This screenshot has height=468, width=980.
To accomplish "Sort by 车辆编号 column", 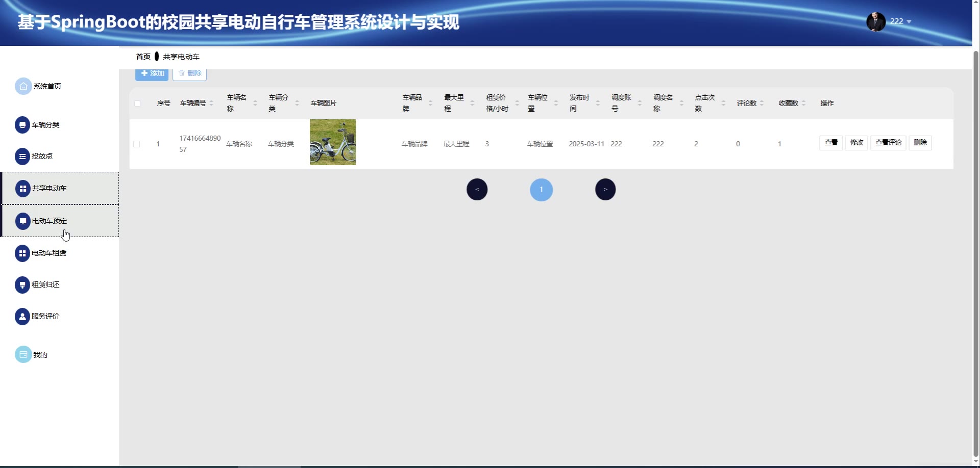I will tap(211, 103).
